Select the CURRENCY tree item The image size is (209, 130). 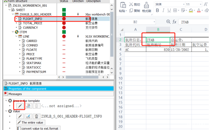(x=30, y=28)
